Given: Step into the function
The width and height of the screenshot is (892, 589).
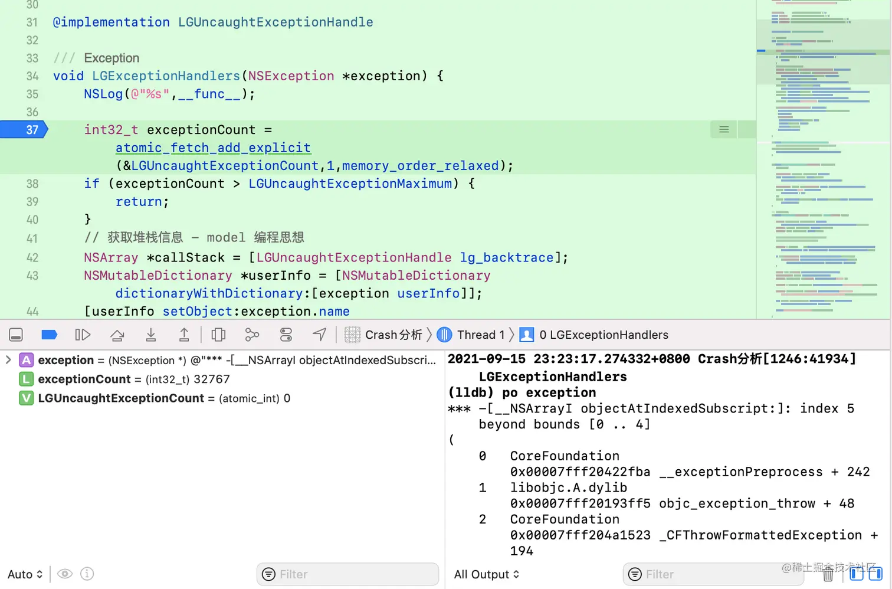Looking at the screenshot, I should tap(151, 335).
